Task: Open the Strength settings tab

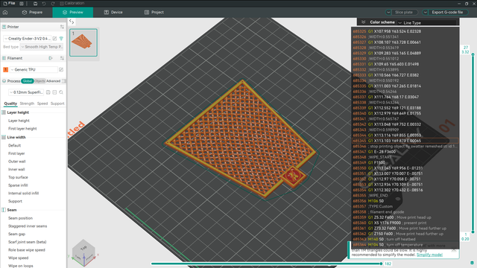Action: 27,103
